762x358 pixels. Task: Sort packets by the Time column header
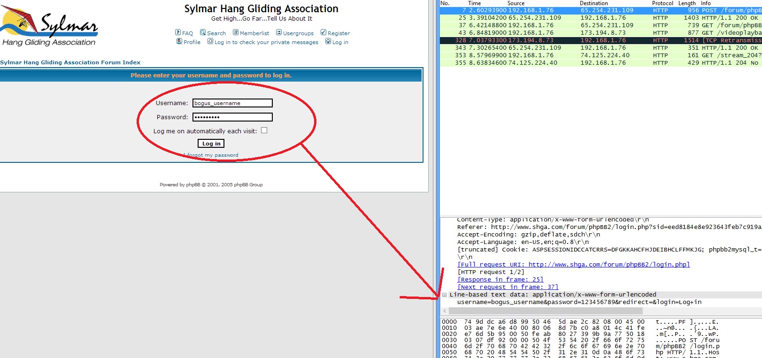pos(475,3)
